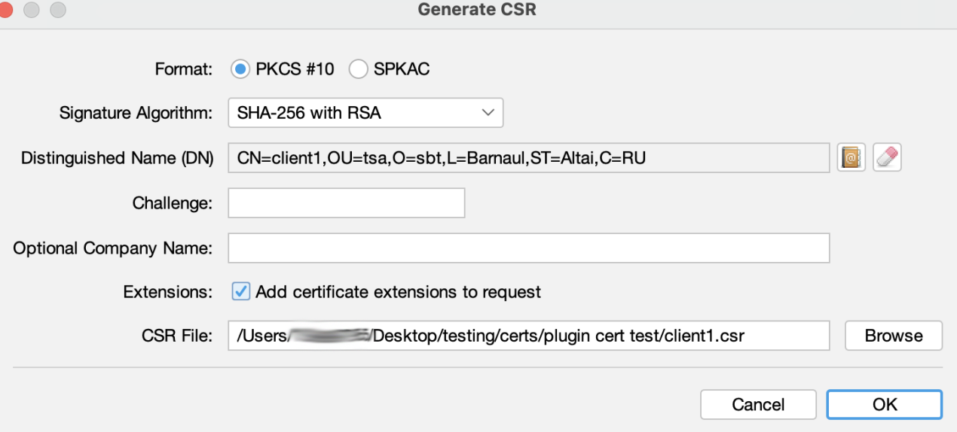Toggle the certificate extensions checkbox
The width and height of the screenshot is (957, 432).
tap(240, 291)
